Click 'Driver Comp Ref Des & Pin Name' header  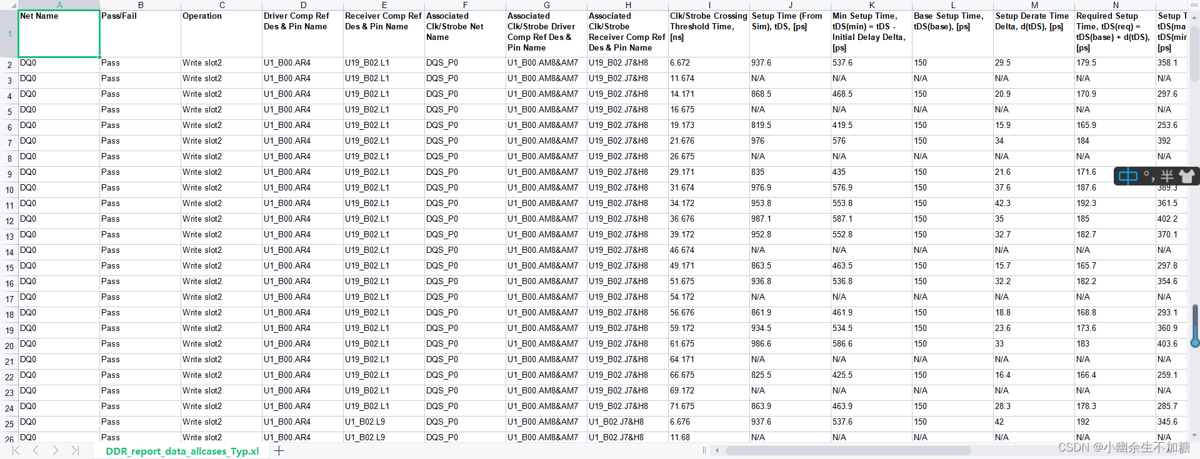point(303,34)
